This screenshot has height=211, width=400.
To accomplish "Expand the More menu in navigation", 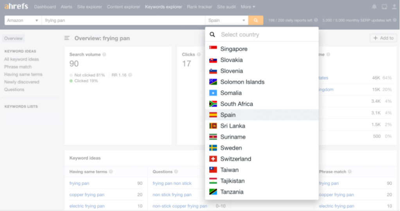I will click(248, 7).
